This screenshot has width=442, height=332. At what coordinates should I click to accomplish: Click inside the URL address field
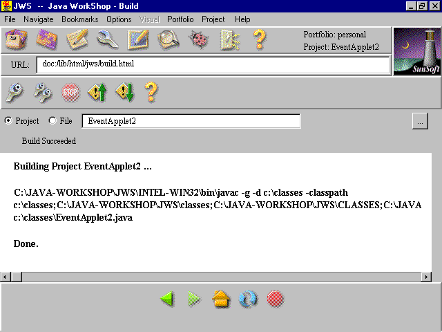[x=213, y=64]
